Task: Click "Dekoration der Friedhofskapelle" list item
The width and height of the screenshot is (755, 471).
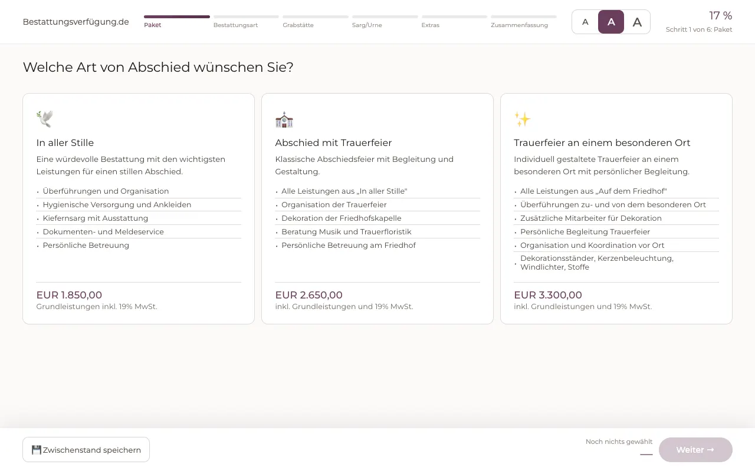Action: point(377,218)
